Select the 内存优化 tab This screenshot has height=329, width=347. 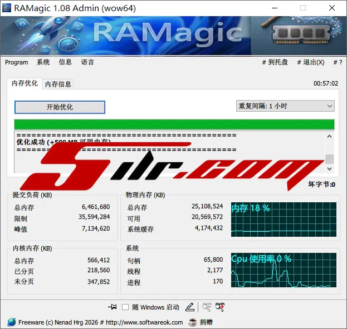25,83
